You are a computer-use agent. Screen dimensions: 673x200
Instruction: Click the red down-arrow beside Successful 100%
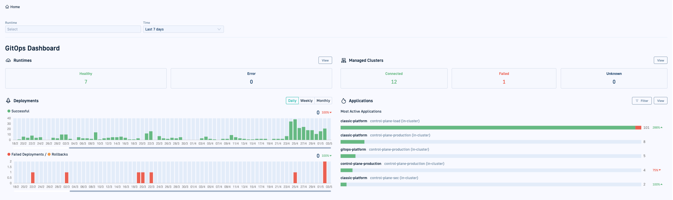pyautogui.click(x=331, y=113)
